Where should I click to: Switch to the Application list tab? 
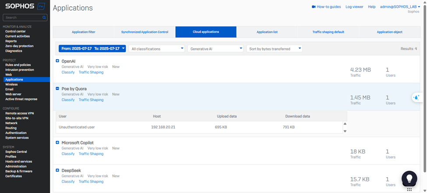(x=267, y=32)
